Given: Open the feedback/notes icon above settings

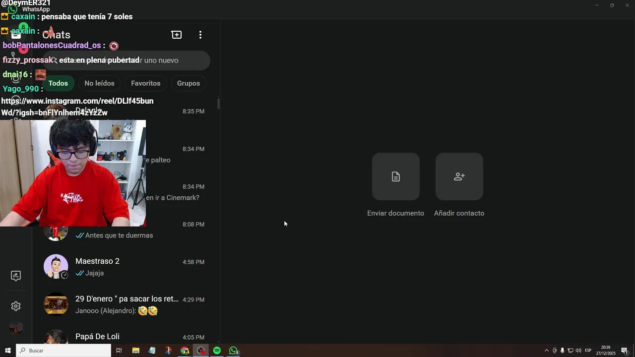Looking at the screenshot, I should tap(16, 276).
